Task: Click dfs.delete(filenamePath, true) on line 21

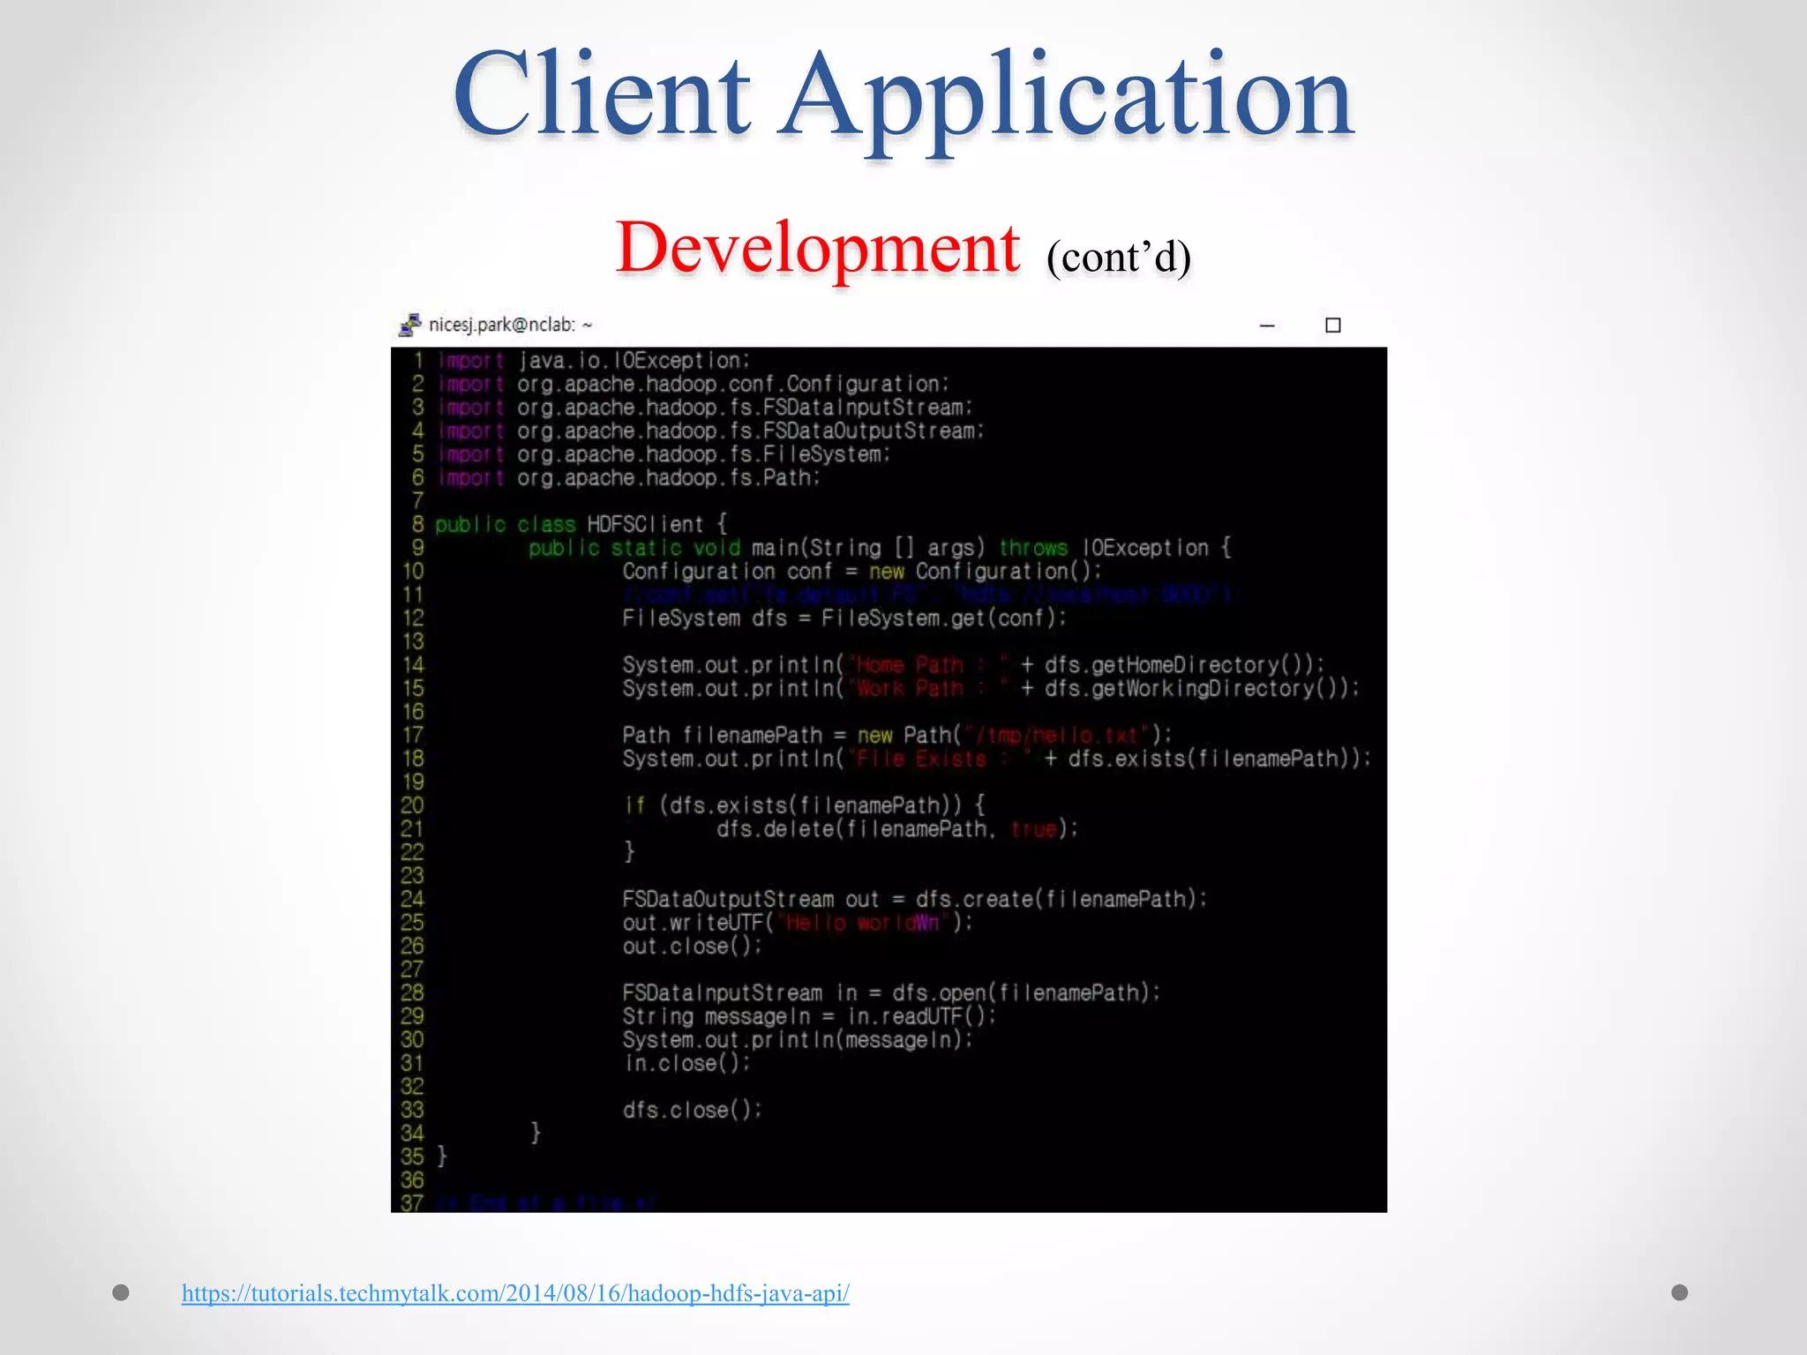Action: point(896,828)
